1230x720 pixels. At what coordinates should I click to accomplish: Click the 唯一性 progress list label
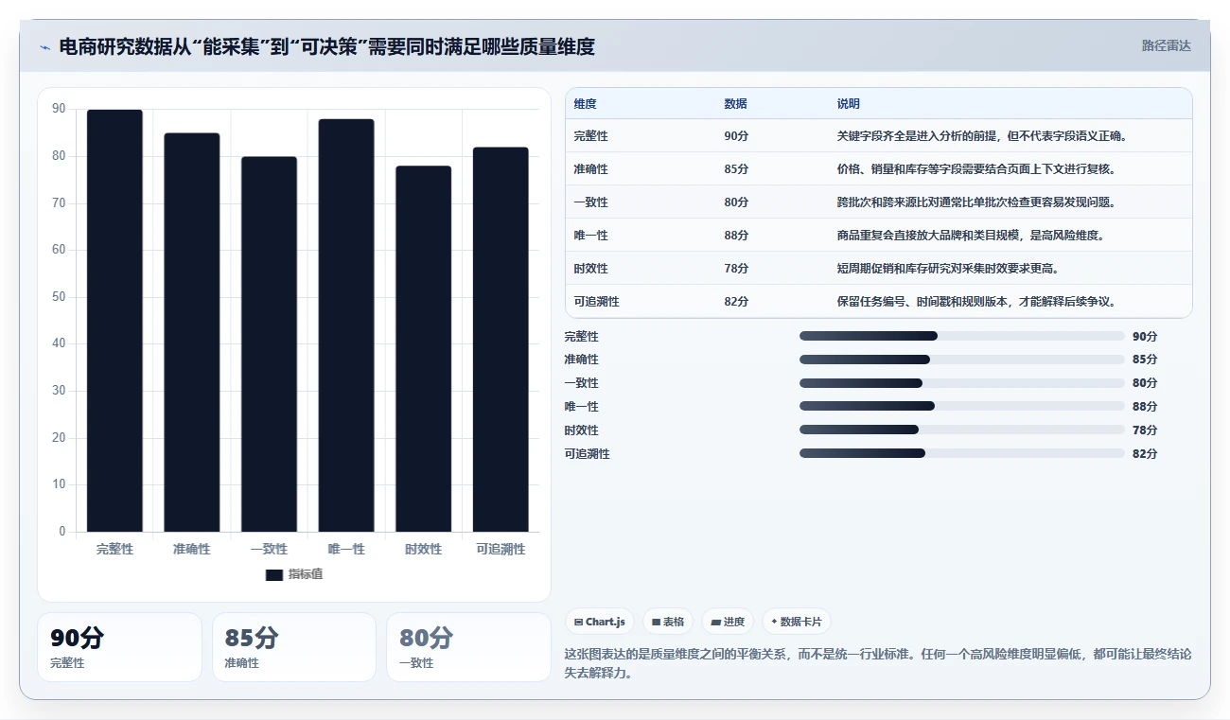tap(581, 407)
